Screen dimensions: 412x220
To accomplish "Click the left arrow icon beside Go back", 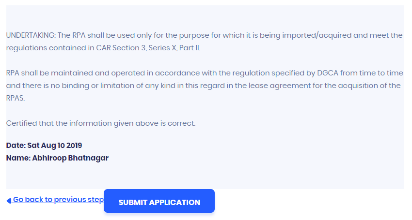I will 9,201.
